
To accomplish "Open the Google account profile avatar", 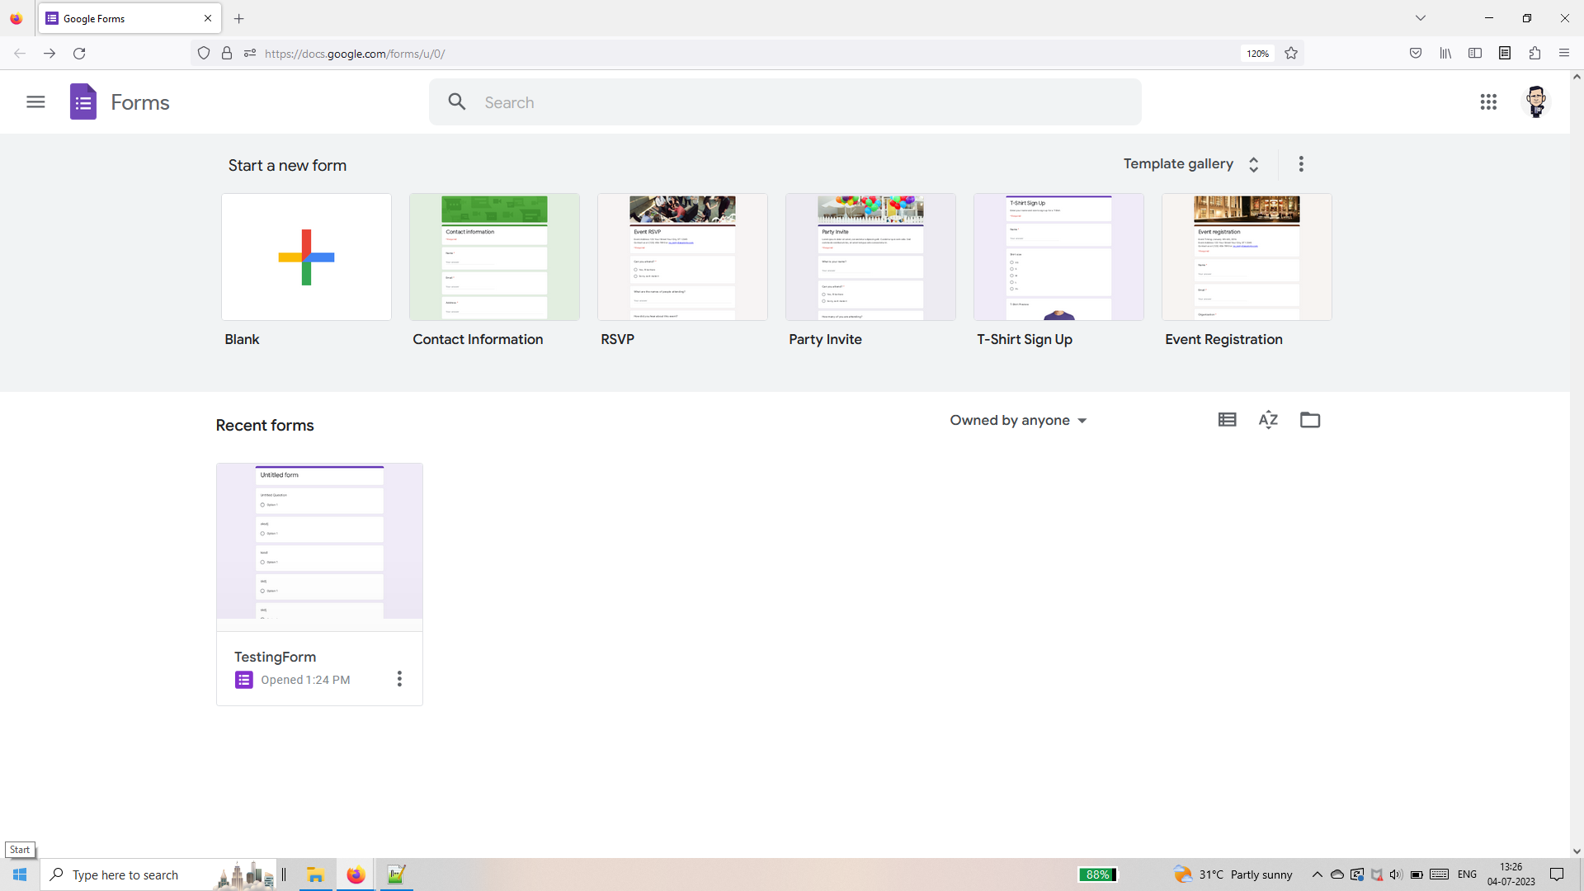I will 1535,102.
